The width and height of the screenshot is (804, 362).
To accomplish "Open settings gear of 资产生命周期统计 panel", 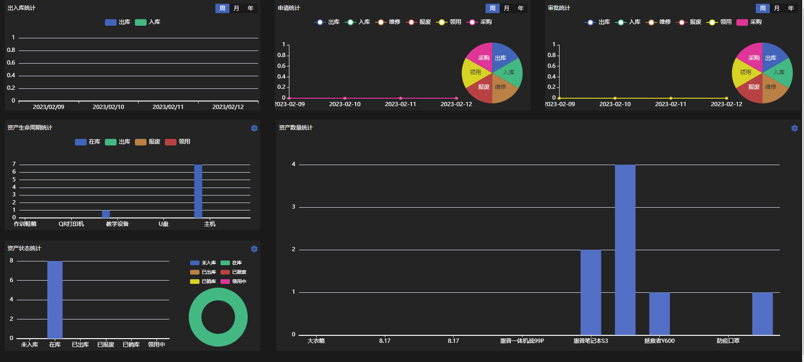I will pyautogui.click(x=254, y=128).
